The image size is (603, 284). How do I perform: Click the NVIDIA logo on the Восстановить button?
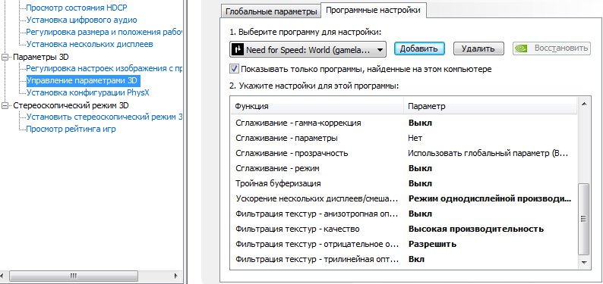[522, 48]
